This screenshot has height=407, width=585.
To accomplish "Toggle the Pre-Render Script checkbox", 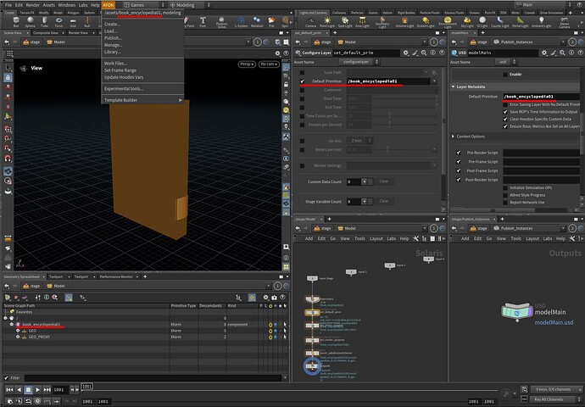I will [x=459, y=153].
